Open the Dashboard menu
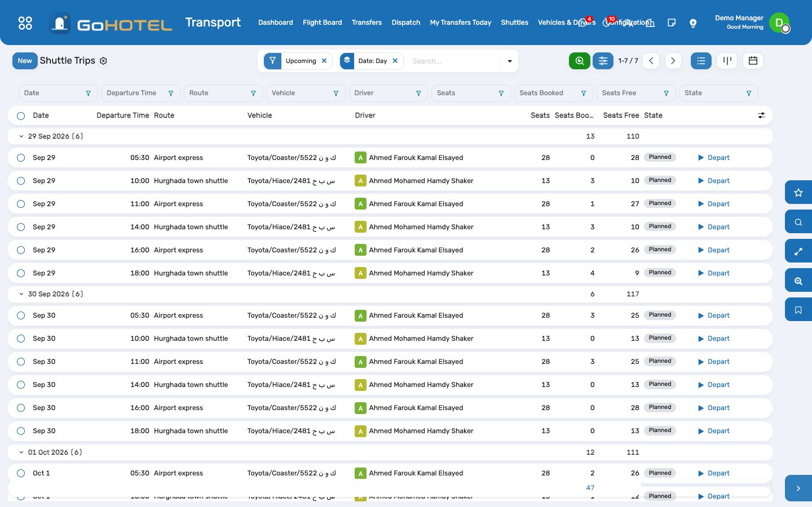 click(x=275, y=23)
